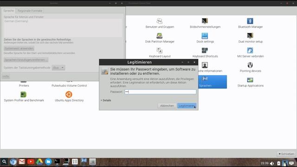The width and height of the screenshot is (297, 167).
Task: Open Dual monitor setup
Action: pyautogui.click(x=250, y=38)
